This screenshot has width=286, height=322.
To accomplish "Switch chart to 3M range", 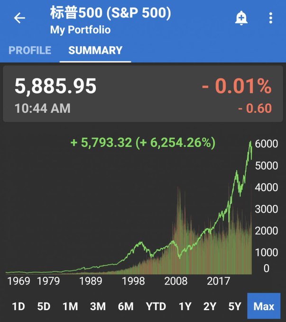I will pos(98,306).
